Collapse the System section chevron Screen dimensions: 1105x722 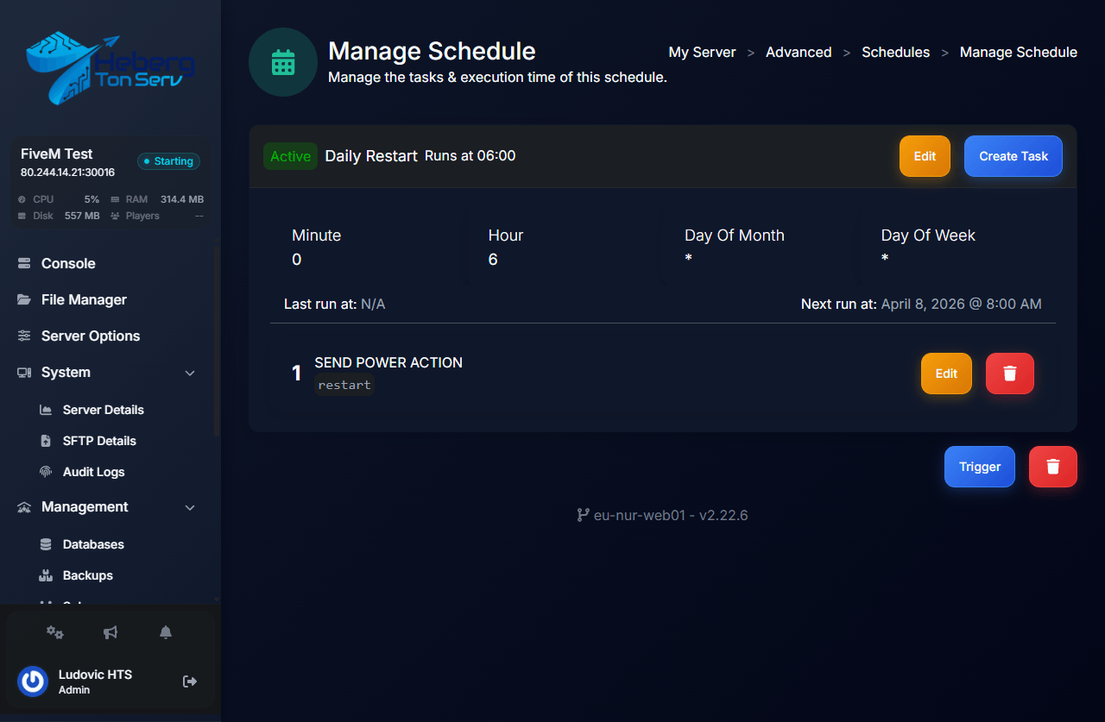(190, 373)
